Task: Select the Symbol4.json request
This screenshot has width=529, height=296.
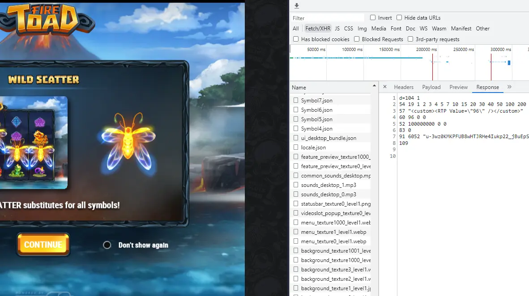Action: (316, 129)
